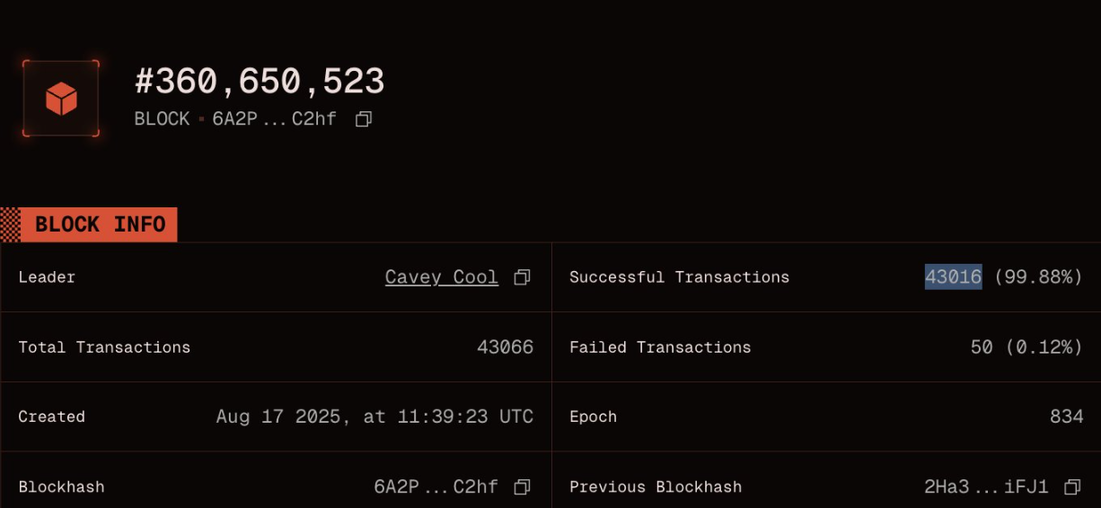Click the Epoch value 834

1066,416
